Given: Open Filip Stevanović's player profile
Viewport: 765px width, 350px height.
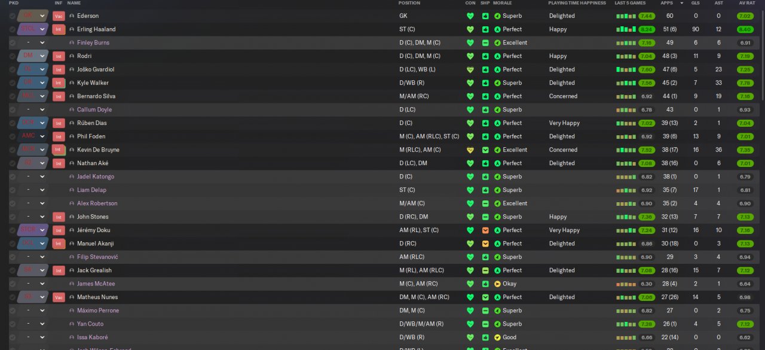Looking at the screenshot, I should pyautogui.click(x=97, y=257).
